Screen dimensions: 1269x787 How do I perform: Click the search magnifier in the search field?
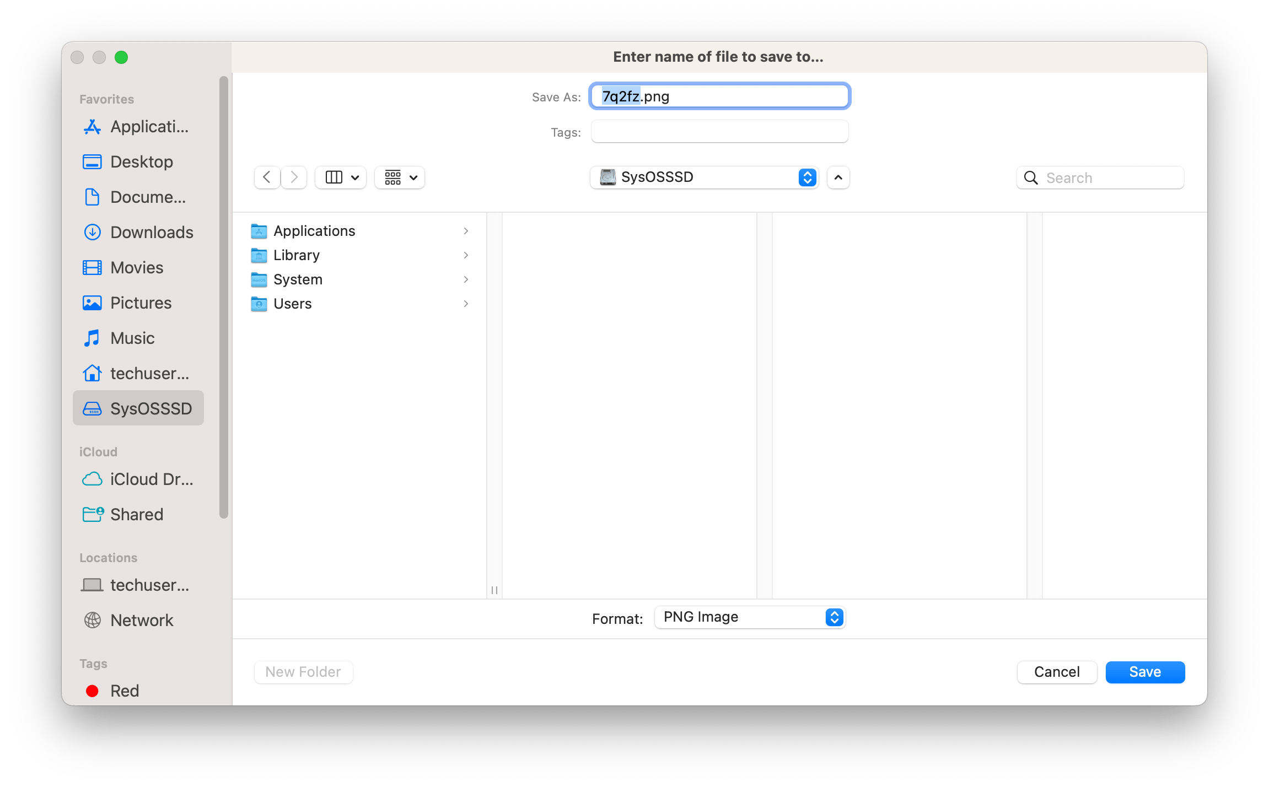click(x=1030, y=177)
